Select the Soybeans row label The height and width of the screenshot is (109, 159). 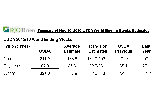click(12, 66)
